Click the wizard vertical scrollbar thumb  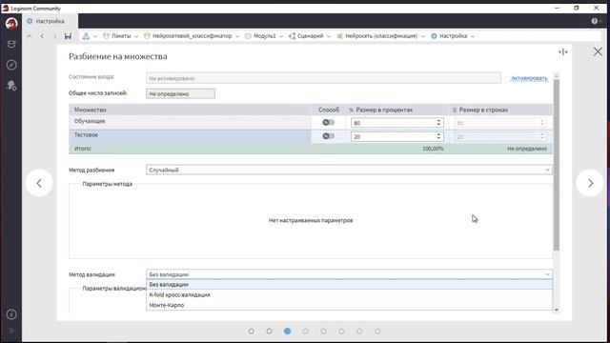(557, 165)
